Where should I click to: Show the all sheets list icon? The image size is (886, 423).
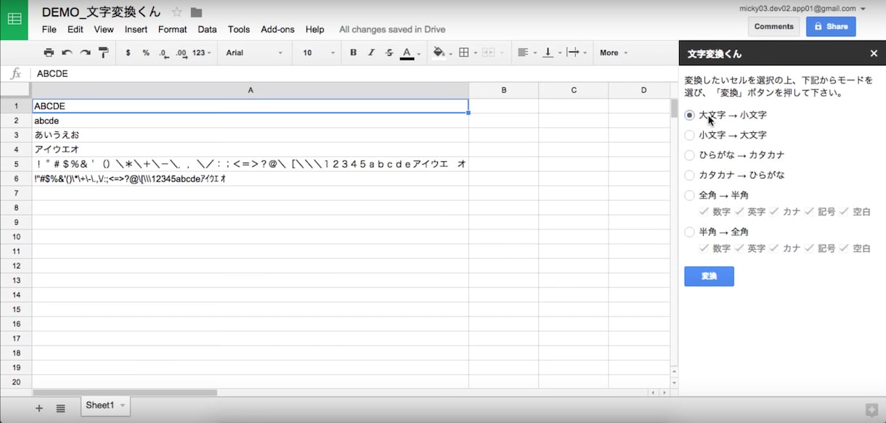(60, 408)
